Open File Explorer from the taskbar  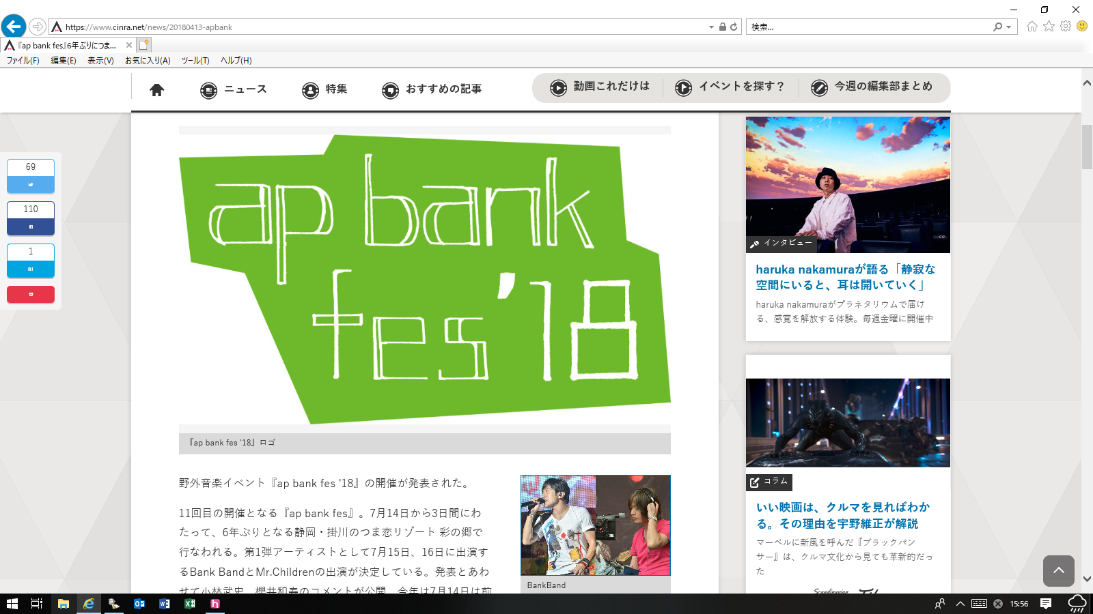63,604
